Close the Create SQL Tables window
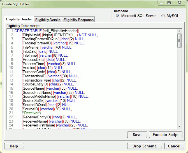188x153 pixels. [179, 3]
